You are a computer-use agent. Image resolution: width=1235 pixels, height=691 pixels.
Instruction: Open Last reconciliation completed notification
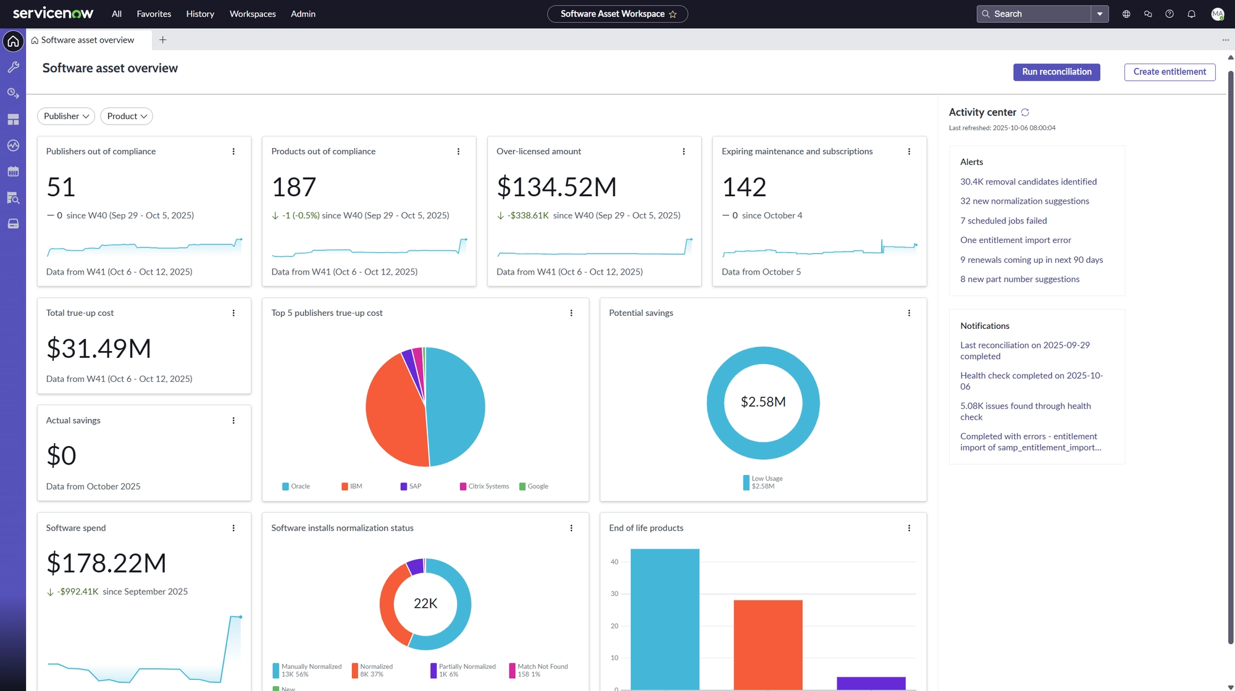point(1025,351)
